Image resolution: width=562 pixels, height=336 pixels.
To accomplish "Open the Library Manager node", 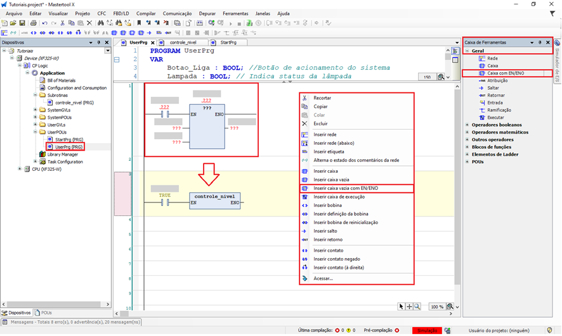I will coord(62,154).
